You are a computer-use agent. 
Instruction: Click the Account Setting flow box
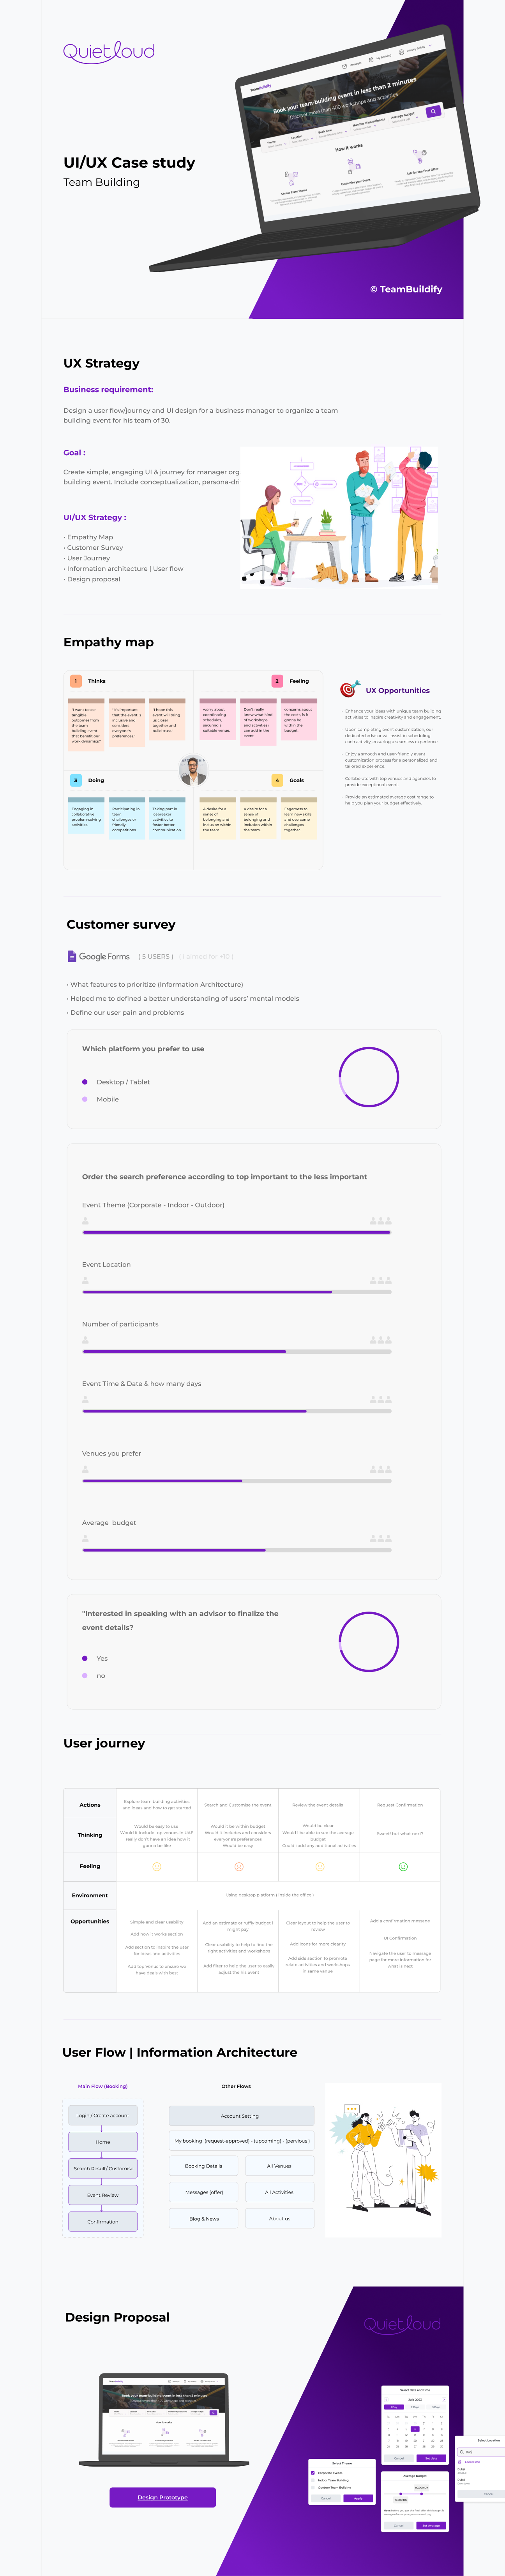coord(241,2116)
